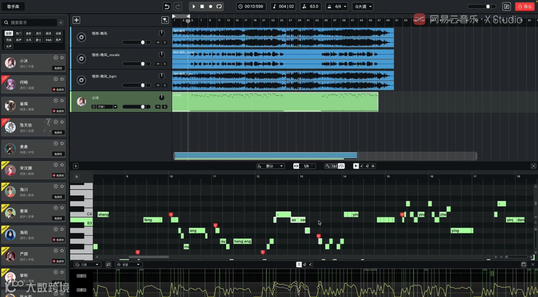Viewport: 538px width, 297px height.
Task: Click the disc icon of 怪枝-晚风 track
Action: pyautogui.click(x=81, y=37)
